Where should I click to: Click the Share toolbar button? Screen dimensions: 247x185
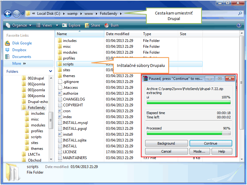(x=92, y=25)
